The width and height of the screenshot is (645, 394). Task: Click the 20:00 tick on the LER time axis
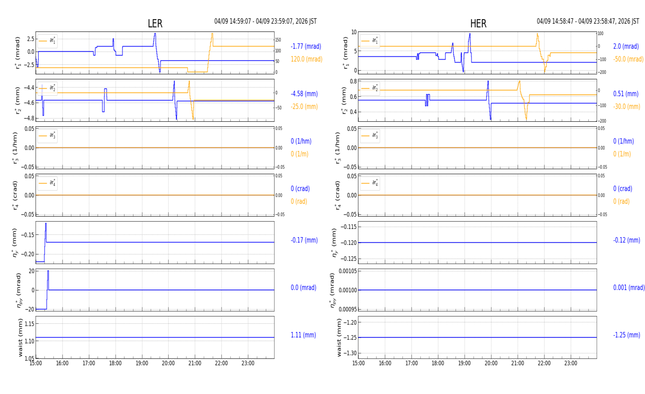pyautogui.click(x=169, y=363)
